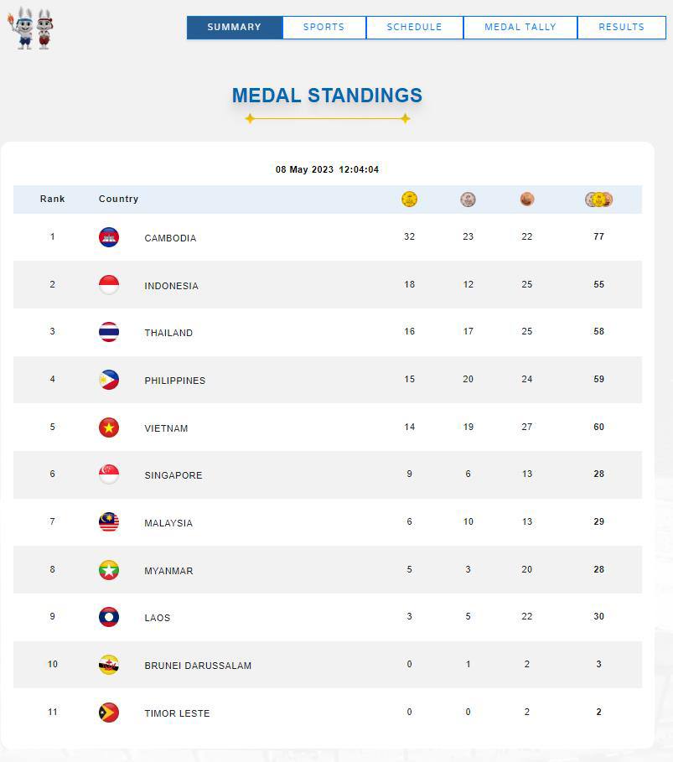The width and height of the screenshot is (673, 762).
Task: Open the Schedule tab
Action: [x=414, y=27]
